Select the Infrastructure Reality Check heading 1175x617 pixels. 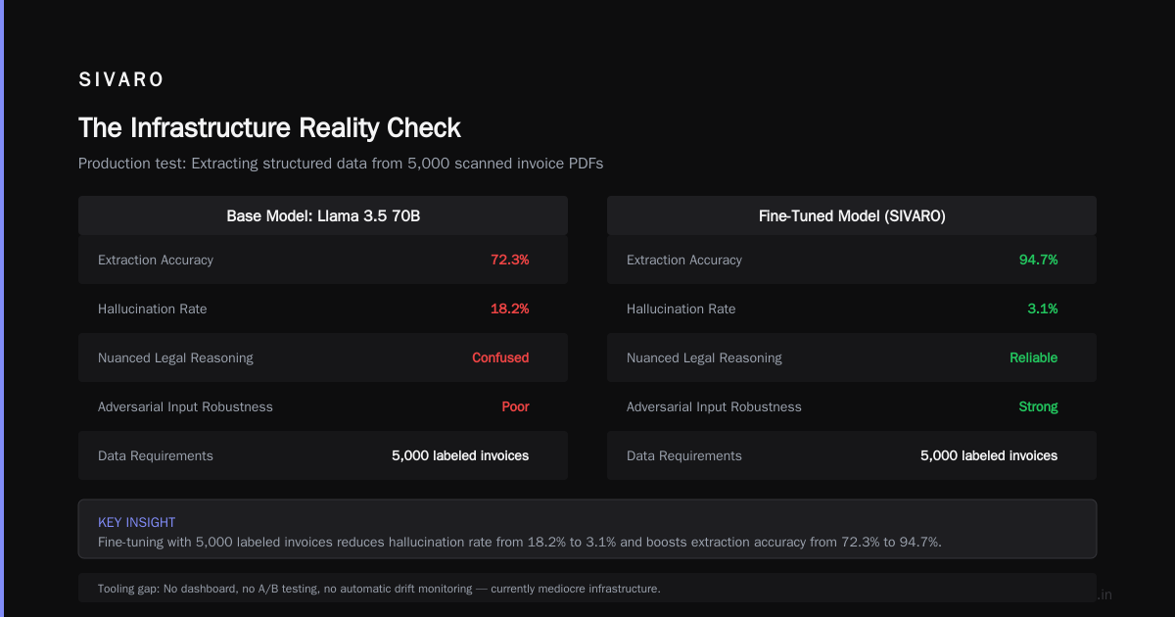click(x=269, y=128)
